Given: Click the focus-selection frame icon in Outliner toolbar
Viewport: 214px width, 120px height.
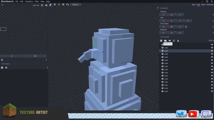Looking at the screenshot, I should point(174,41).
